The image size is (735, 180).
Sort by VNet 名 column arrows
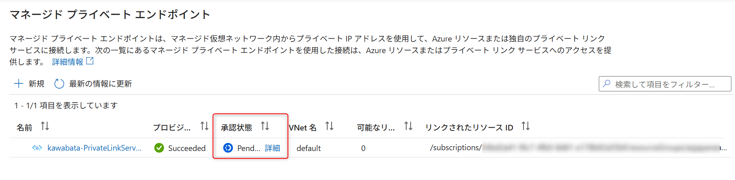click(x=329, y=126)
